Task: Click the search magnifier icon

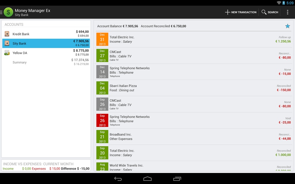Action: pos(264,12)
